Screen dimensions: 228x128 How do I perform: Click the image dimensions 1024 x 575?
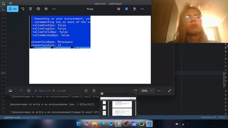coord(45,91)
